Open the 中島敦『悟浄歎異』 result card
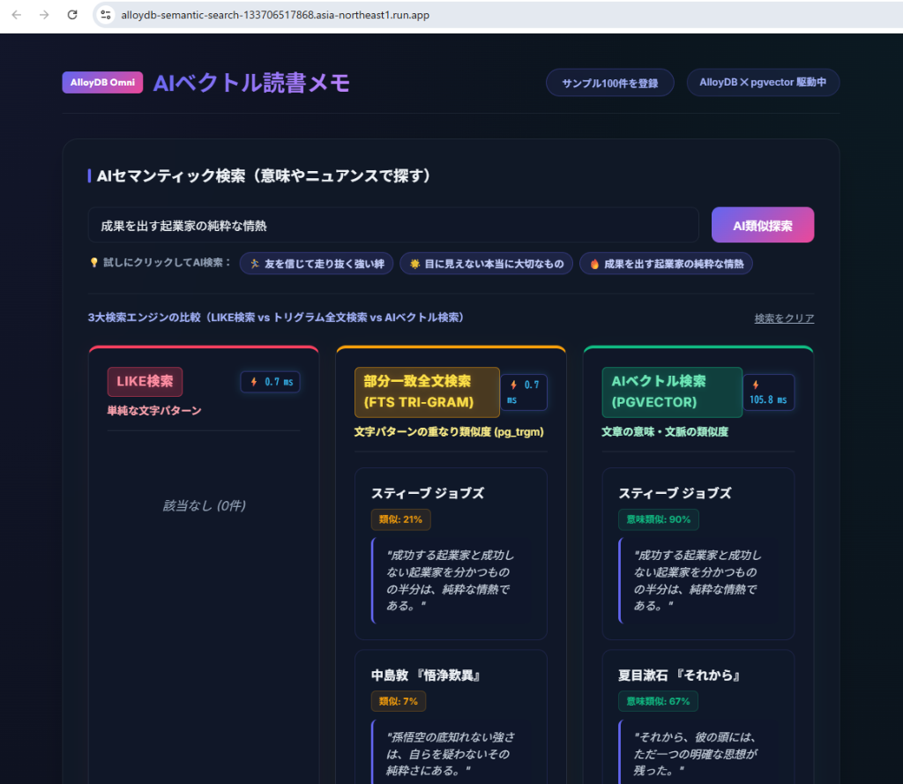Screen dimensions: 903x784 click(x=451, y=717)
